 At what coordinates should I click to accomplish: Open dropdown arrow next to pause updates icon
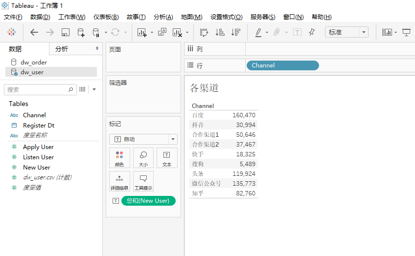(106, 33)
